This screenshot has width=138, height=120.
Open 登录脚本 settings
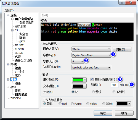(x=21, y=27)
